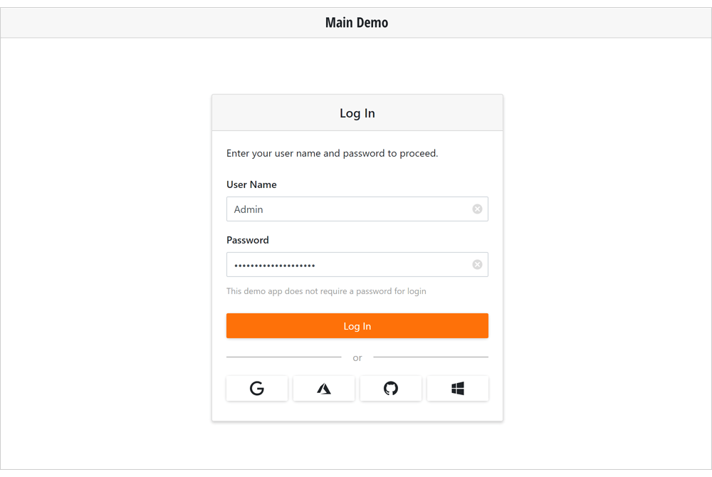Click the Google sign-in option button
Screen dimensions: 712x477
coord(256,388)
